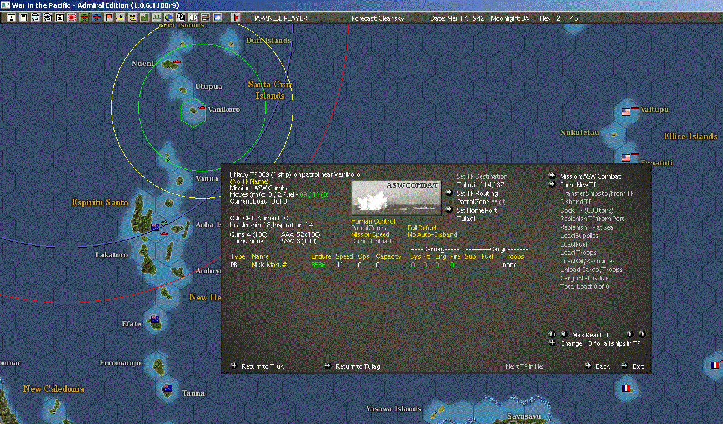This screenshot has height=424, width=723.
Task: Click the arrow icon beside Return to Tulagi
Action: tap(328, 366)
